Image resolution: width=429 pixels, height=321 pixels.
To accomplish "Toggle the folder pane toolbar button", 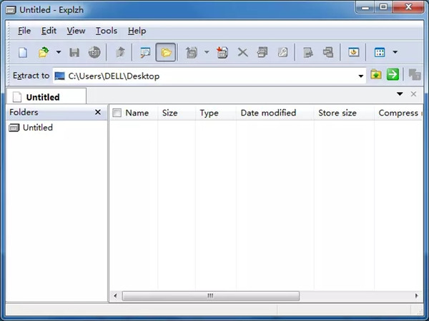I will pyautogui.click(x=166, y=52).
